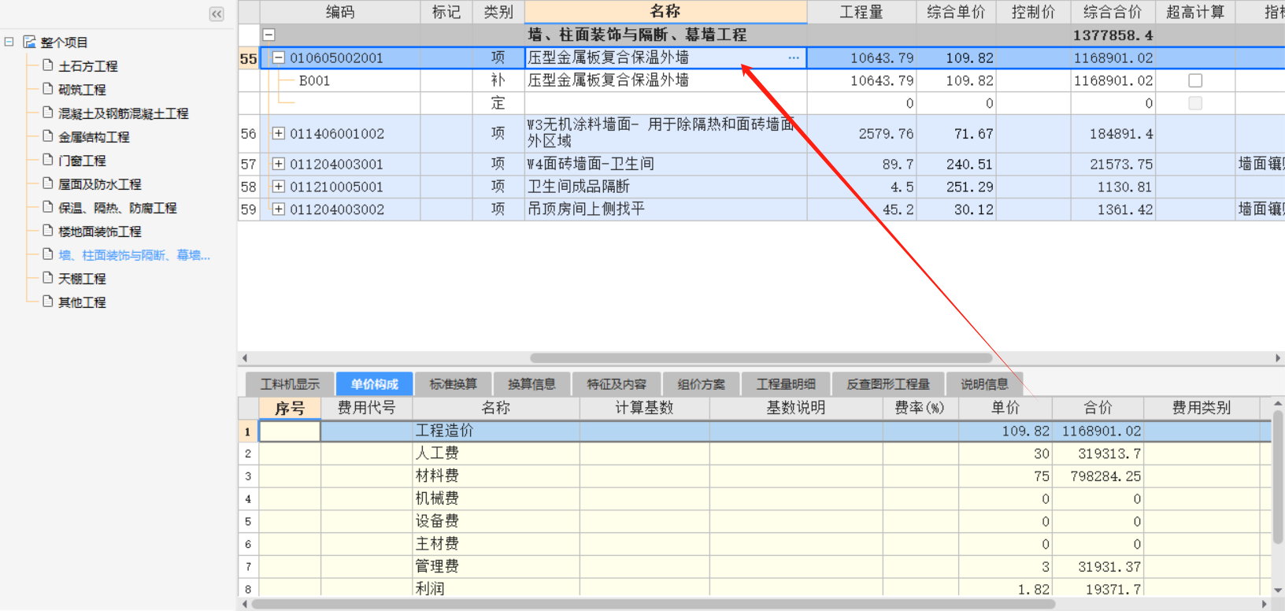This screenshot has height=611, width=1285.
Task: Select 保温、隔热、防腐工程 in the tree
Action: pos(117,208)
